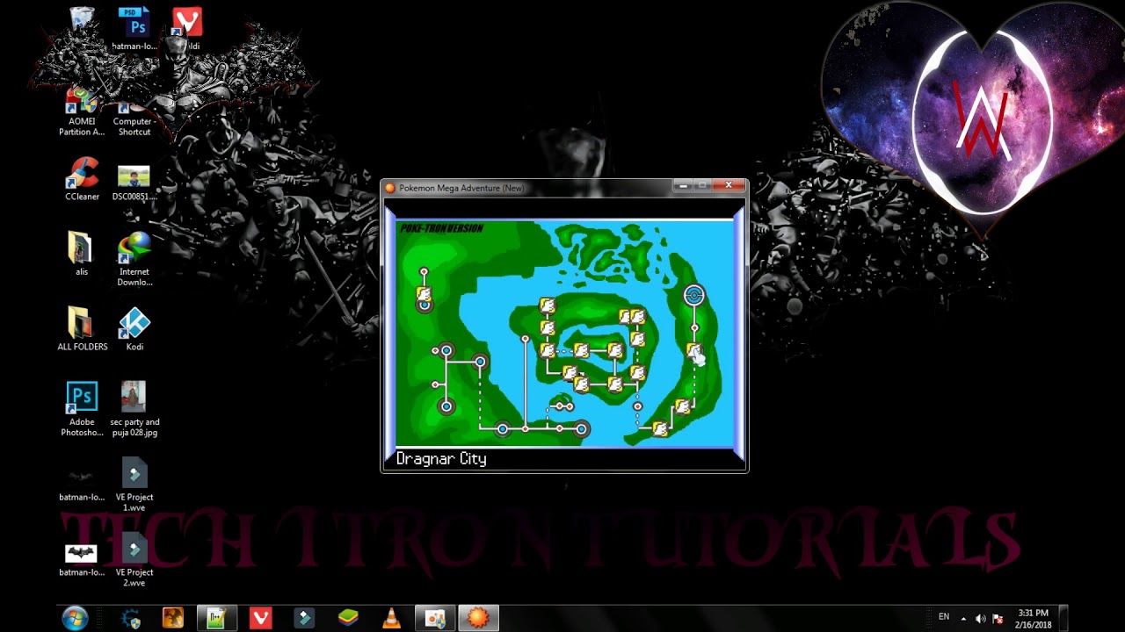Open the Filmora taskbar icon
The image size is (1125, 632).
(x=304, y=619)
